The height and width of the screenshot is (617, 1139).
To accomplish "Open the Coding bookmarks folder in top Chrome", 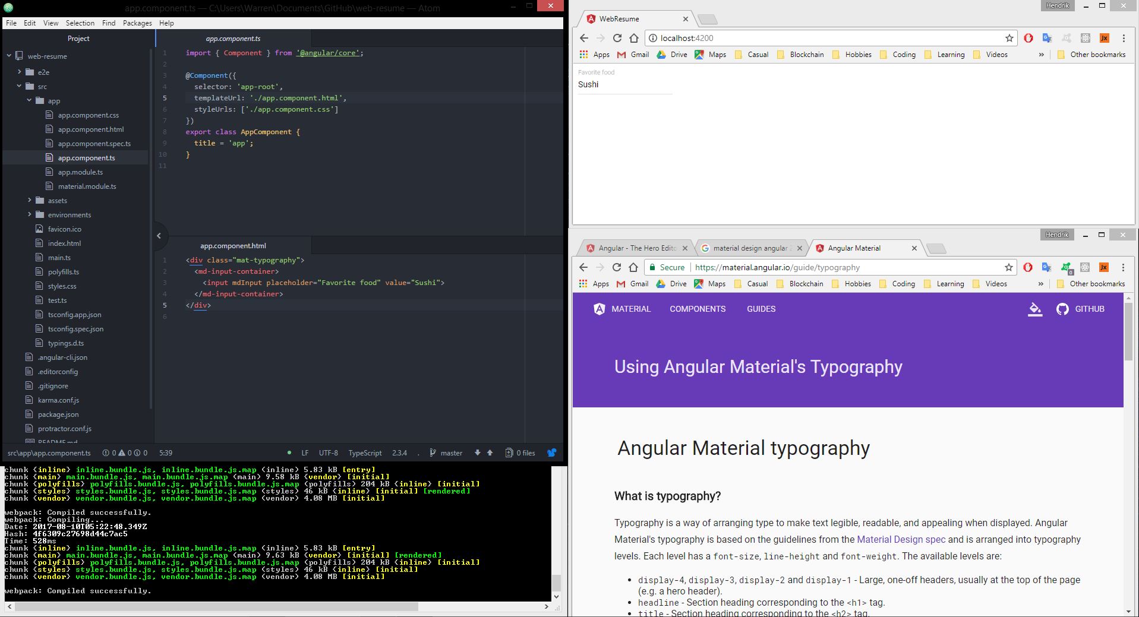I will (898, 54).
